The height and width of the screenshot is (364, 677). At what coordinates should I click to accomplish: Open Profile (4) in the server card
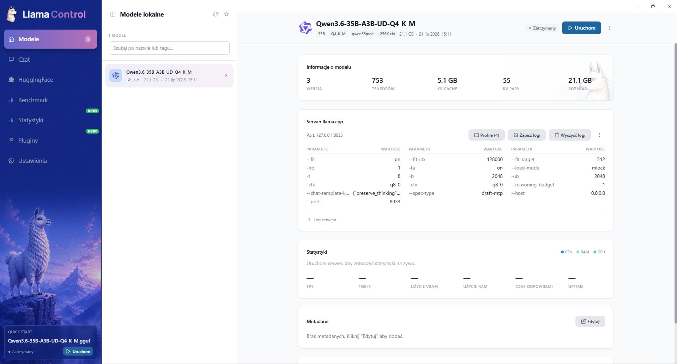[486, 135]
